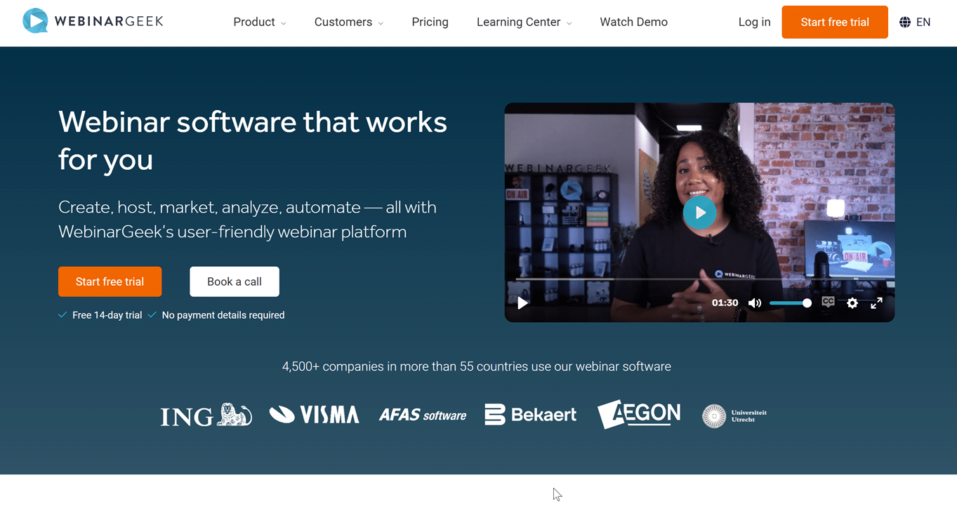Click the Aegon logo
Screen dimensions: 957x511
[x=639, y=414]
